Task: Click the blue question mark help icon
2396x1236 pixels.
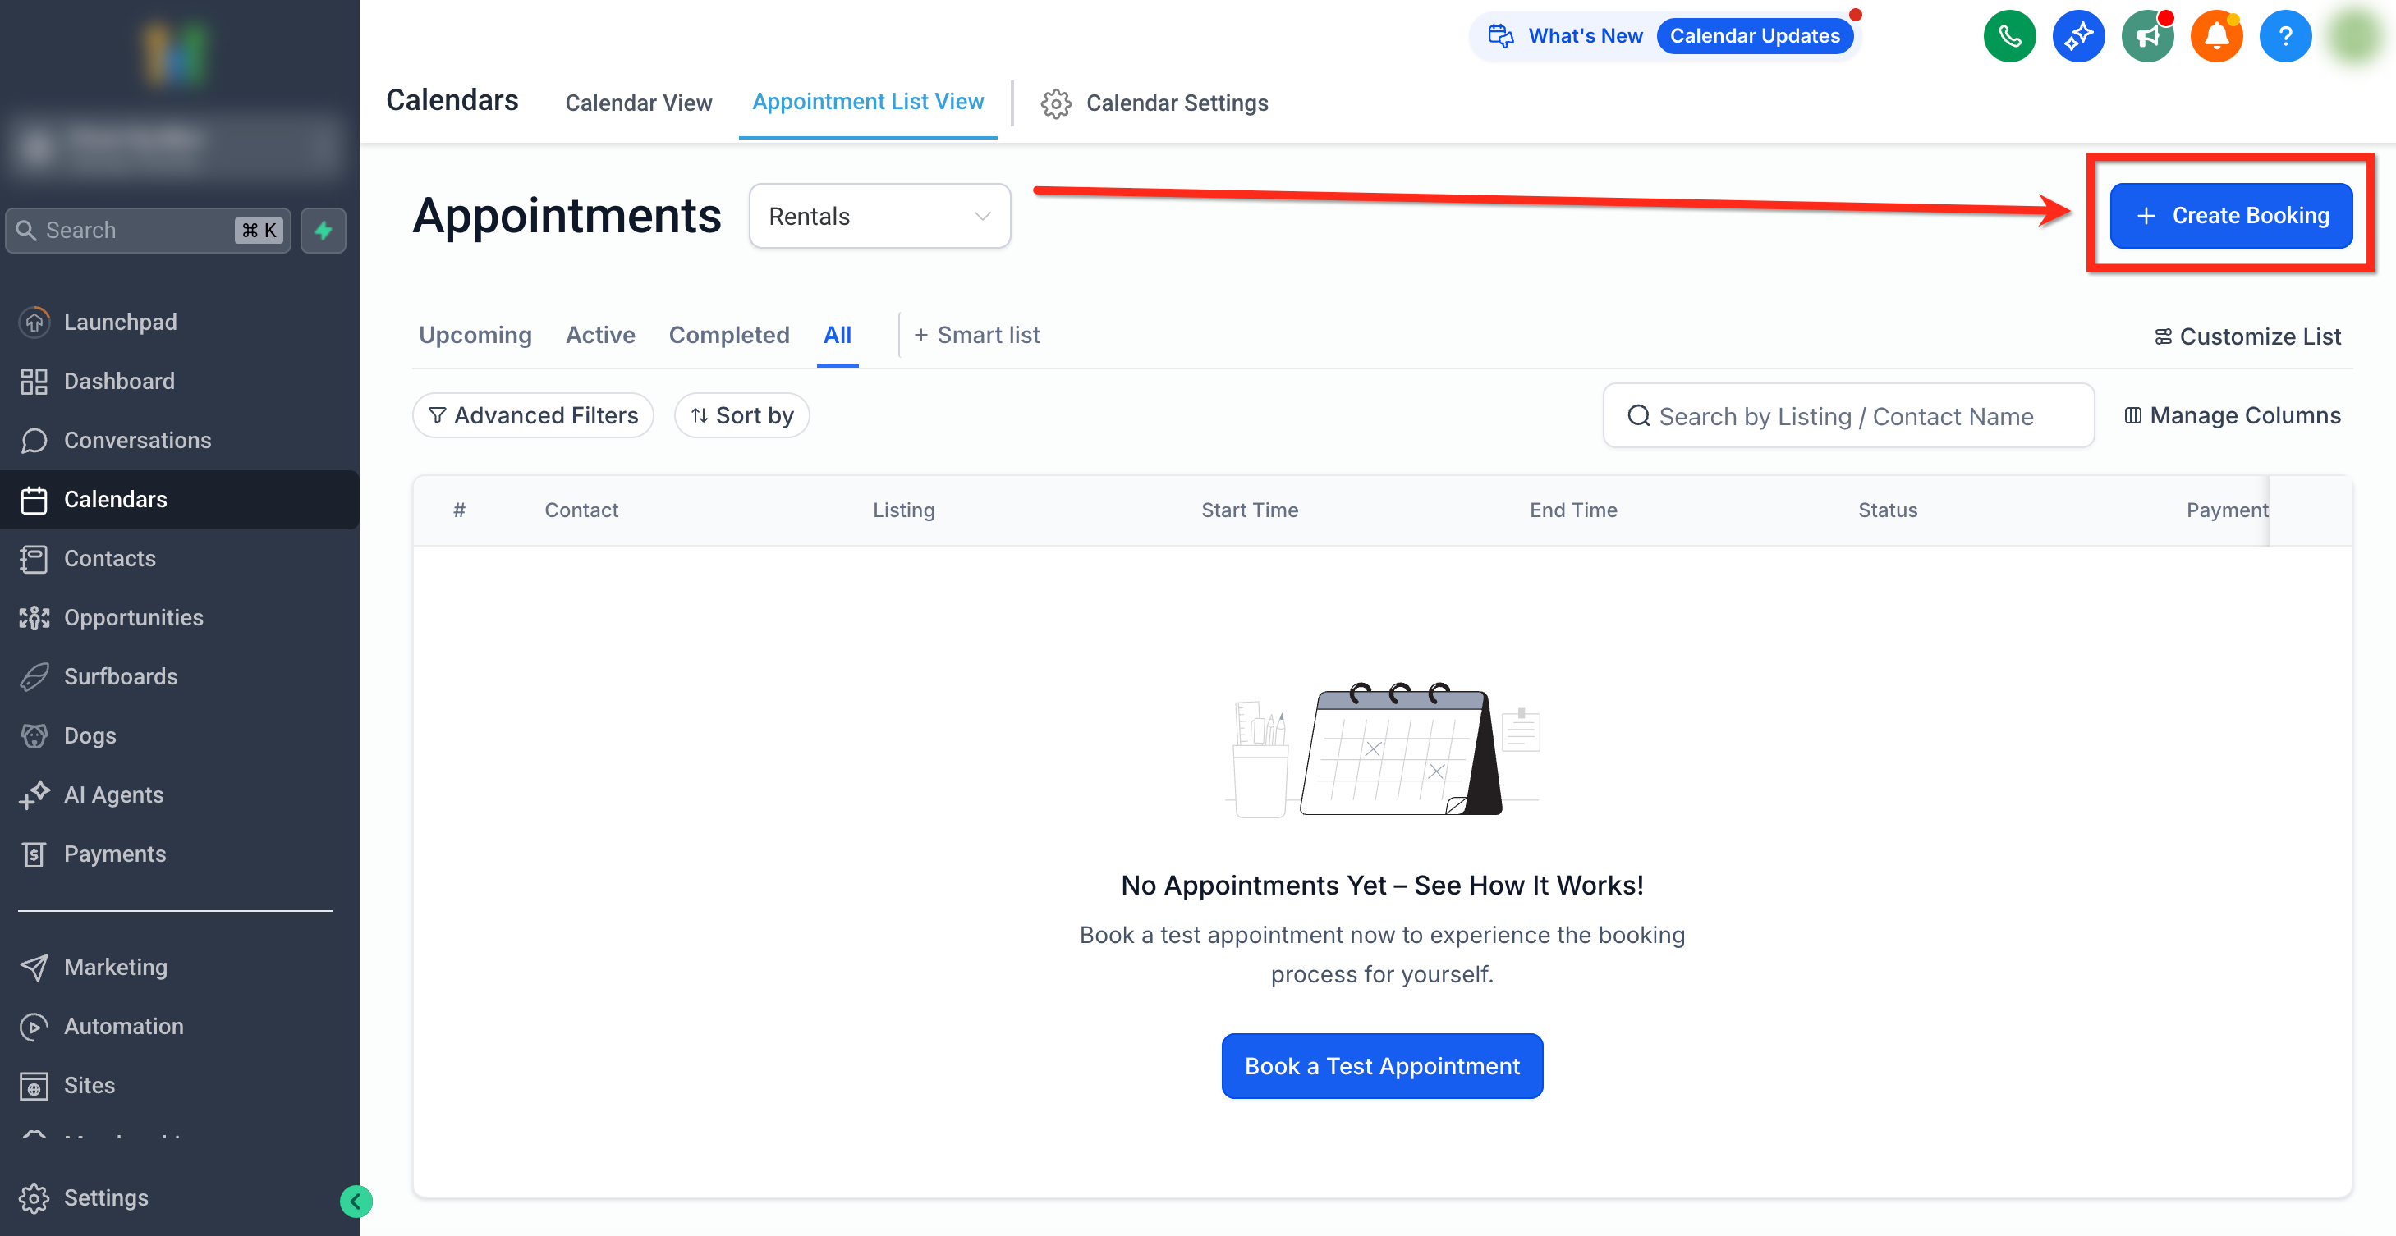Action: (2284, 36)
